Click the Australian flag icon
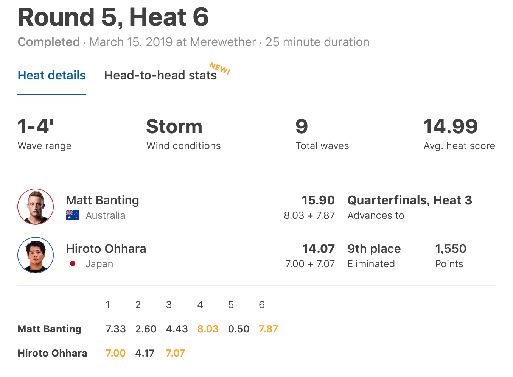 pos(73,215)
